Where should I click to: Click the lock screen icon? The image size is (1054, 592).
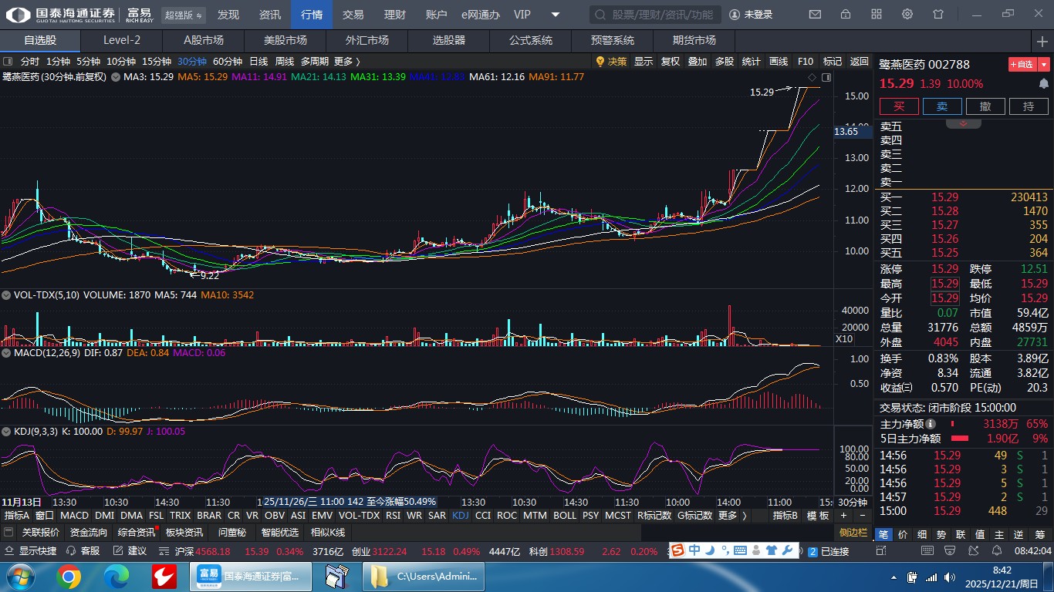coord(846,15)
